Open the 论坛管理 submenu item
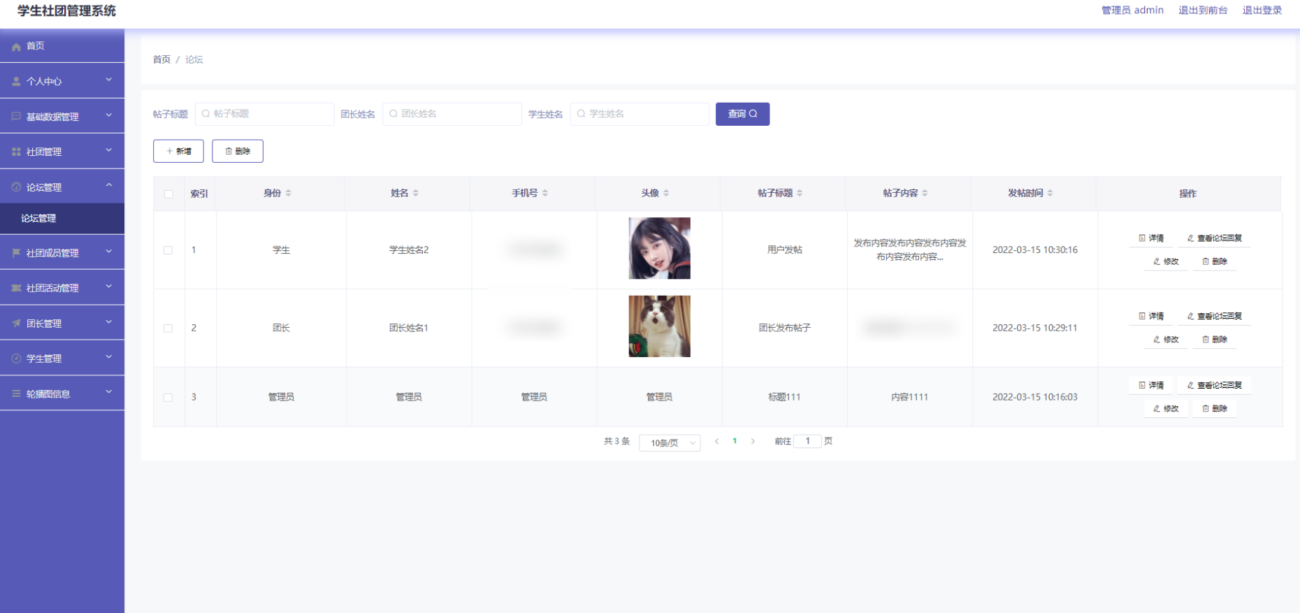1300x613 pixels. (39, 219)
